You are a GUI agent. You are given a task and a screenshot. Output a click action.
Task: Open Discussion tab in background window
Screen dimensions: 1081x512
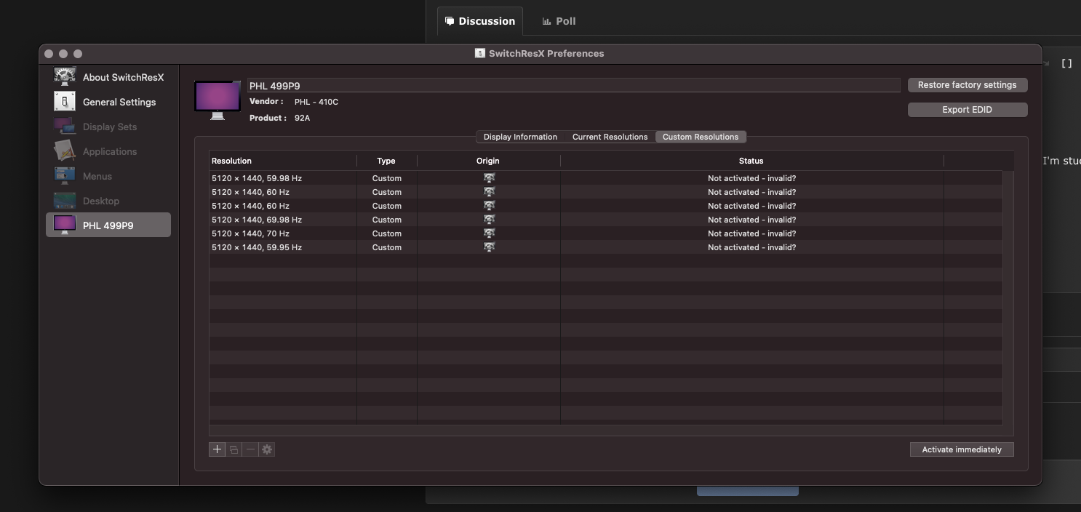pyautogui.click(x=480, y=21)
